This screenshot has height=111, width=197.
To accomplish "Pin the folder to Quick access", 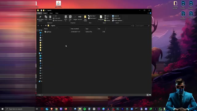I will click(x=40, y=18).
